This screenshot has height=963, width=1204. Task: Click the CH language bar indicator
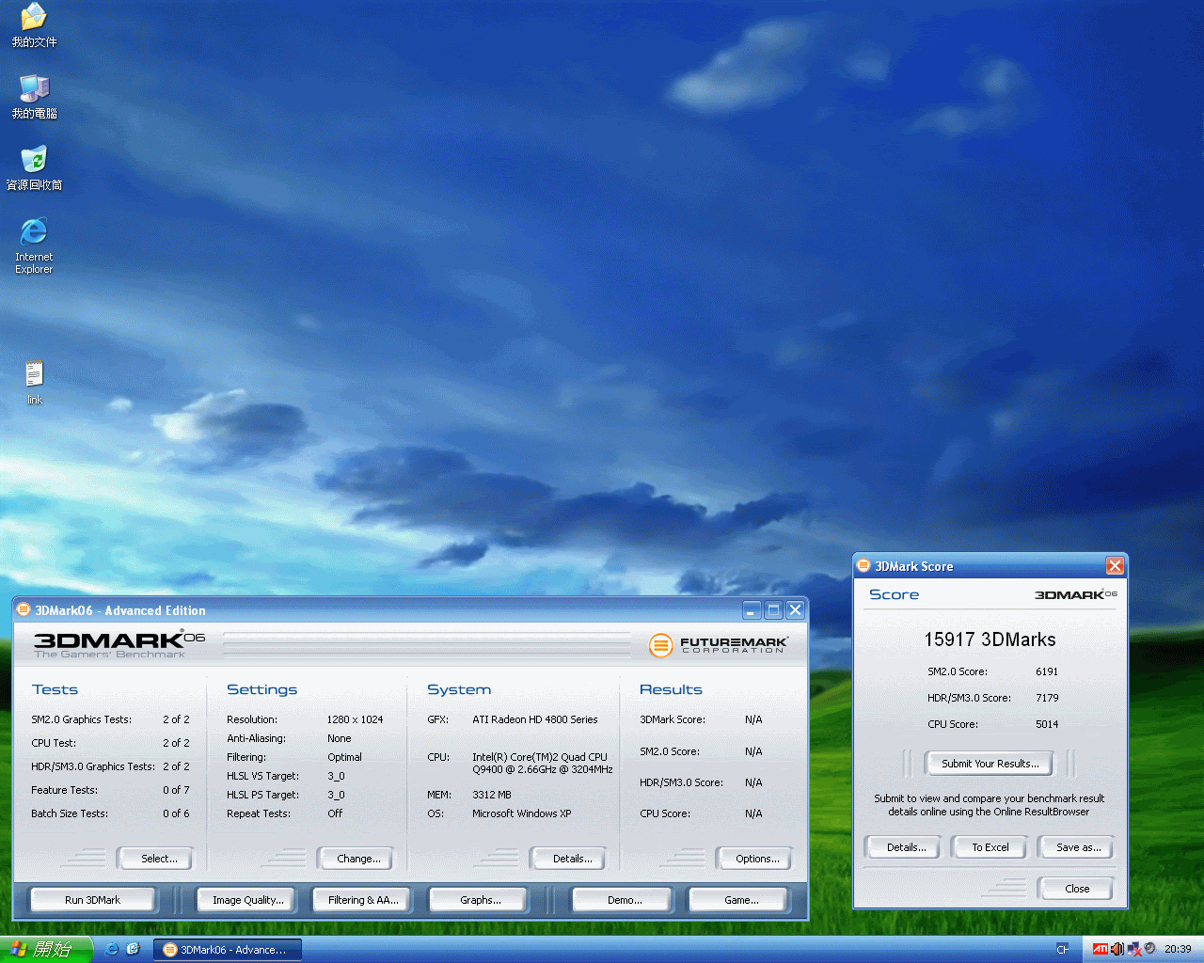pyautogui.click(x=1062, y=949)
